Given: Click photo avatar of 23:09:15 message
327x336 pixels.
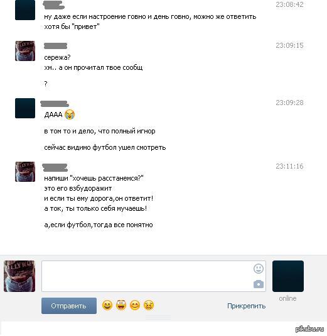Looking at the screenshot, I should (x=25, y=51).
